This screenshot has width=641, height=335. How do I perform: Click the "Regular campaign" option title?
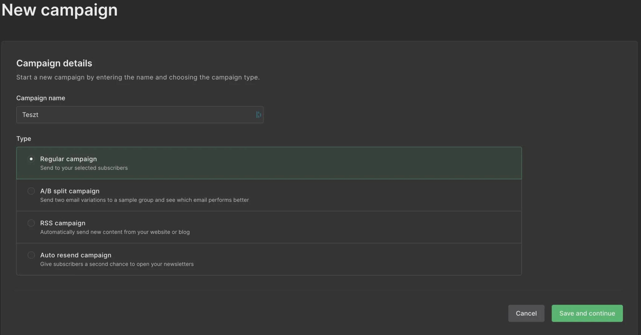coord(68,159)
